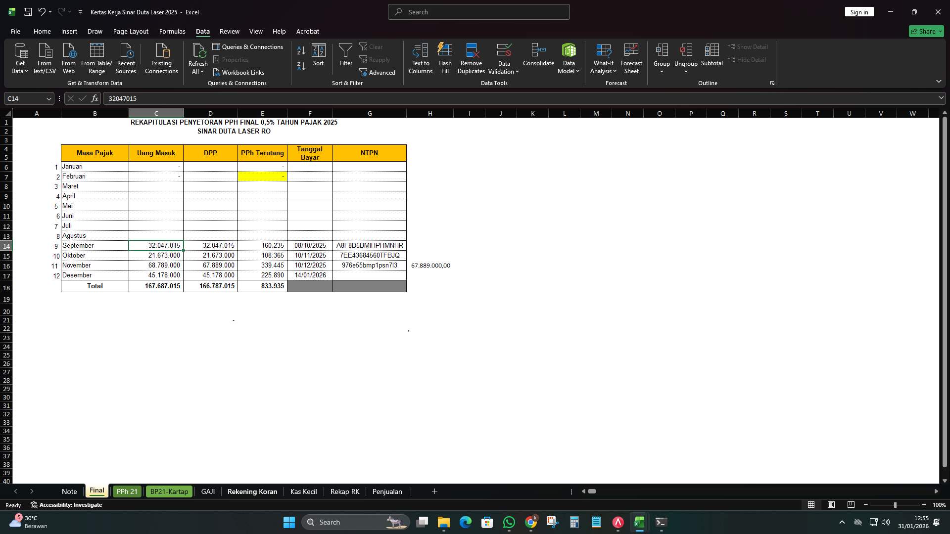This screenshot has height=534, width=950.
Task: Open the Rekening Koran sheet
Action: (x=252, y=491)
